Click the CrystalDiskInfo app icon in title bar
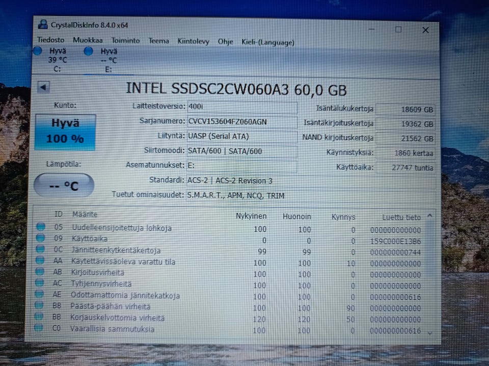 43,24
